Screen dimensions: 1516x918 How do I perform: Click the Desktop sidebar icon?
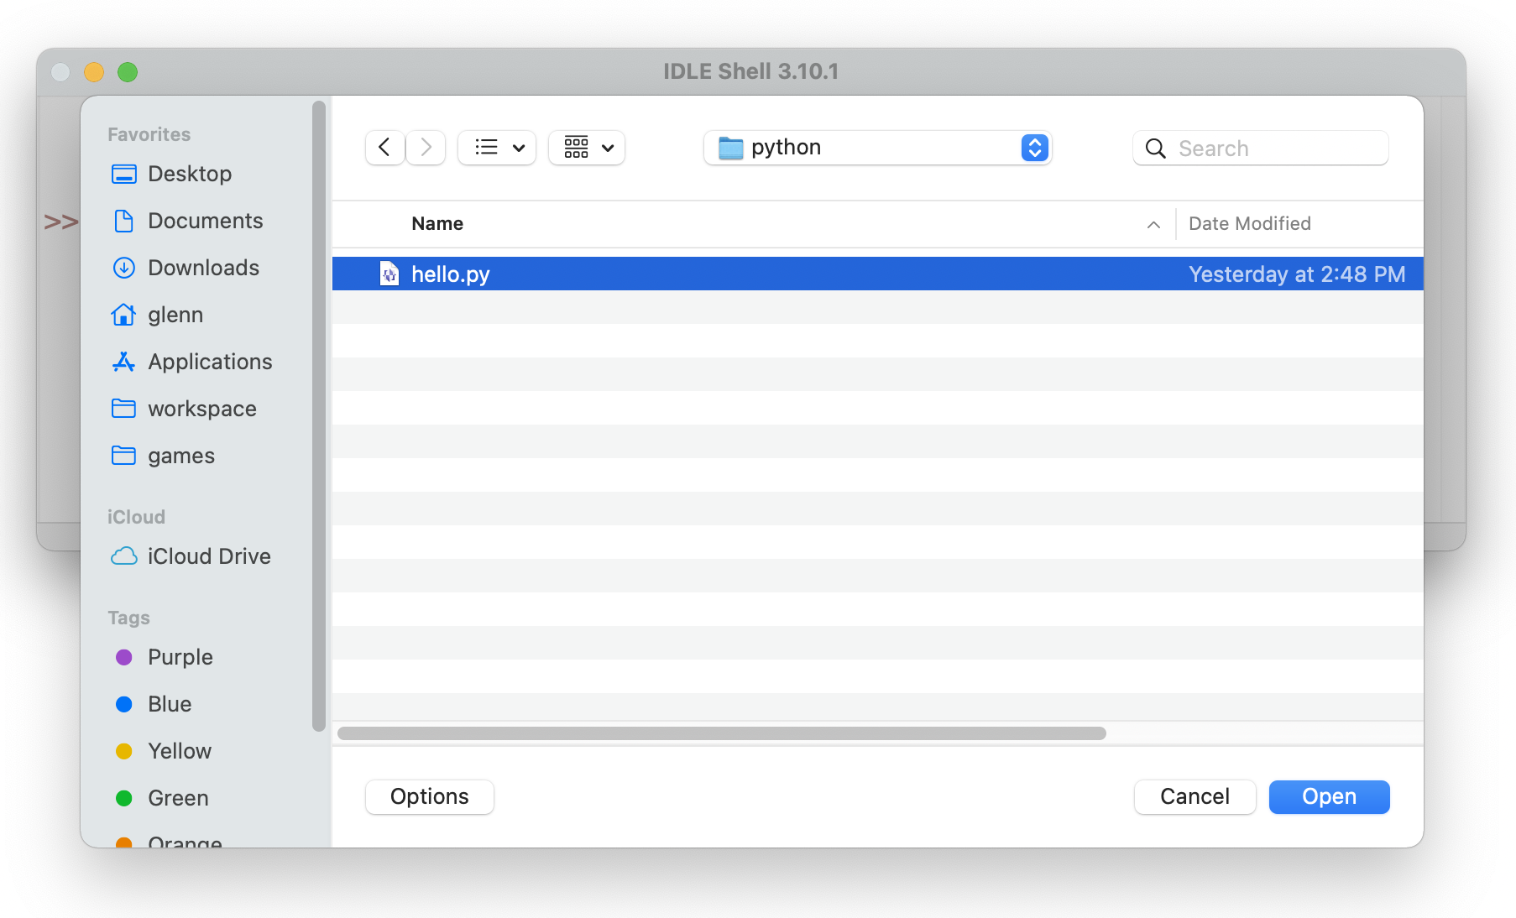[x=123, y=174]
